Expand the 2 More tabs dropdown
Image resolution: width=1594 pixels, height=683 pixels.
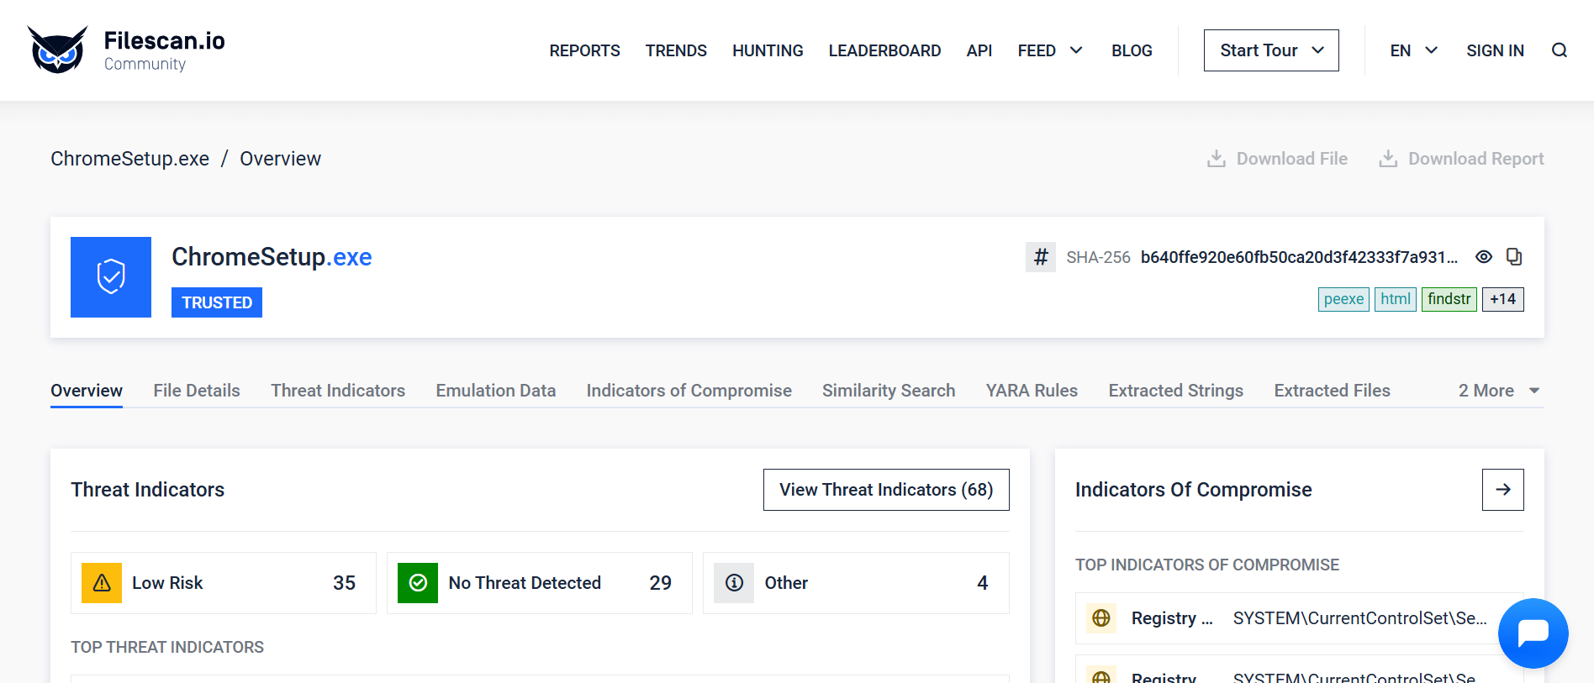click(1498, 391)
